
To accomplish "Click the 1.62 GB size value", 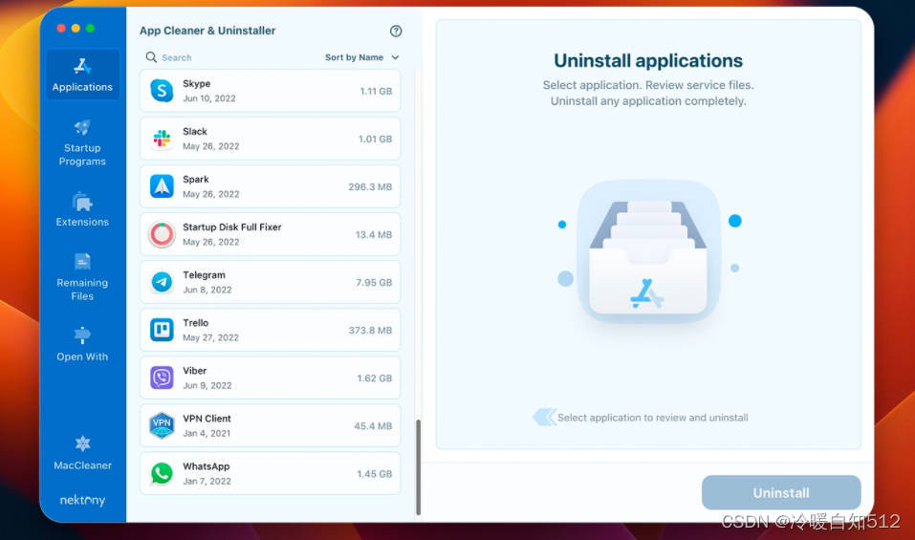I will tap(375, 378).
